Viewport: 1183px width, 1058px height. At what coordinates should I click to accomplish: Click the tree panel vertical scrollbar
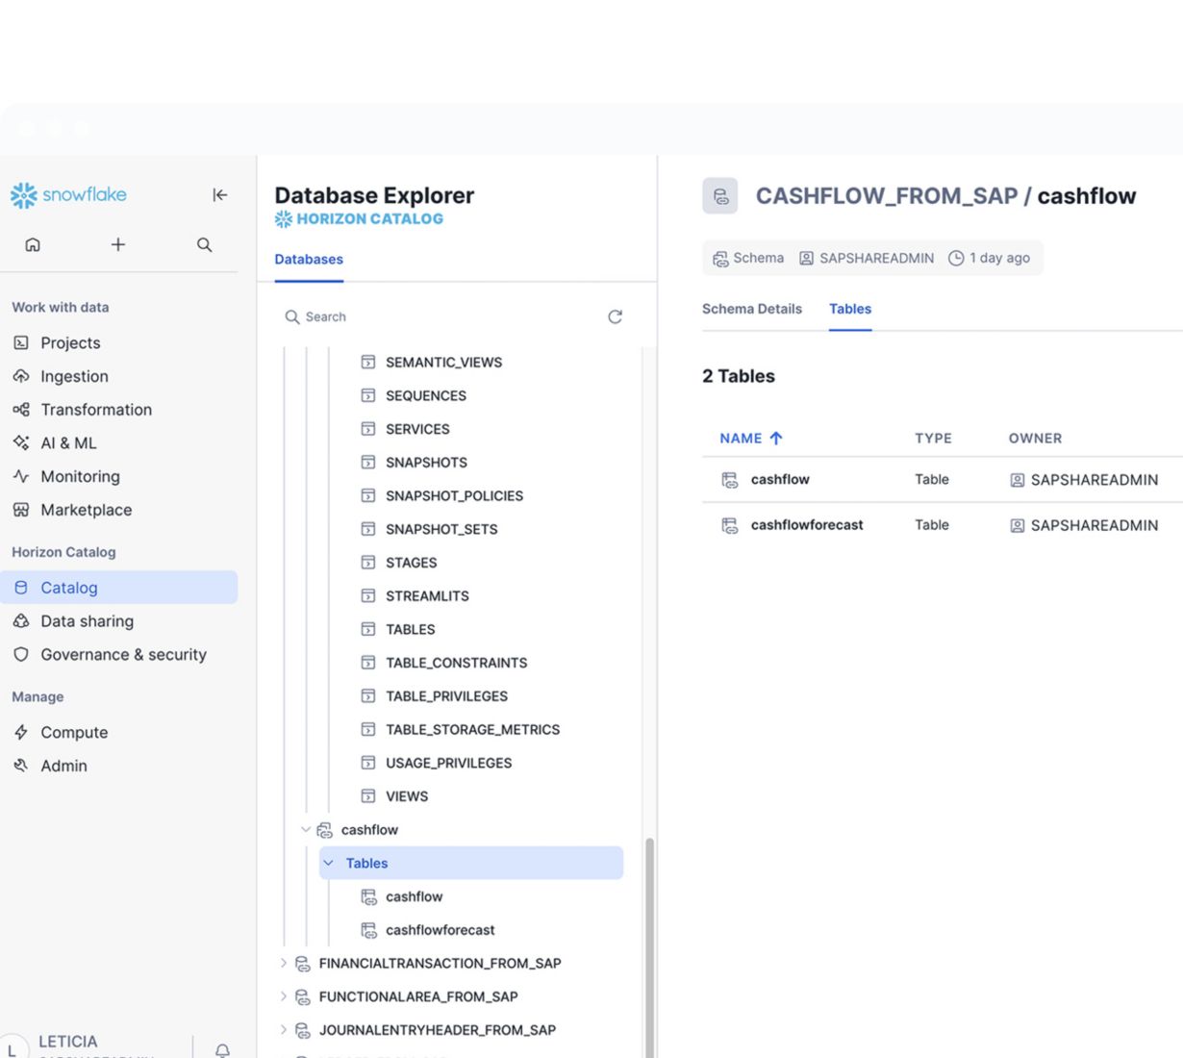coord(649,943)
